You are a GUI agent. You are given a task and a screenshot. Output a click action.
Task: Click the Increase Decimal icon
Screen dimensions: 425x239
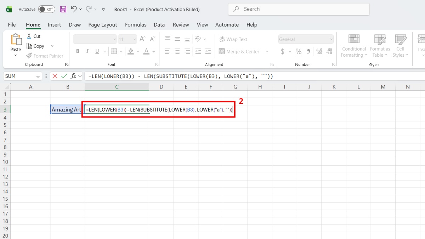(319, 51)
